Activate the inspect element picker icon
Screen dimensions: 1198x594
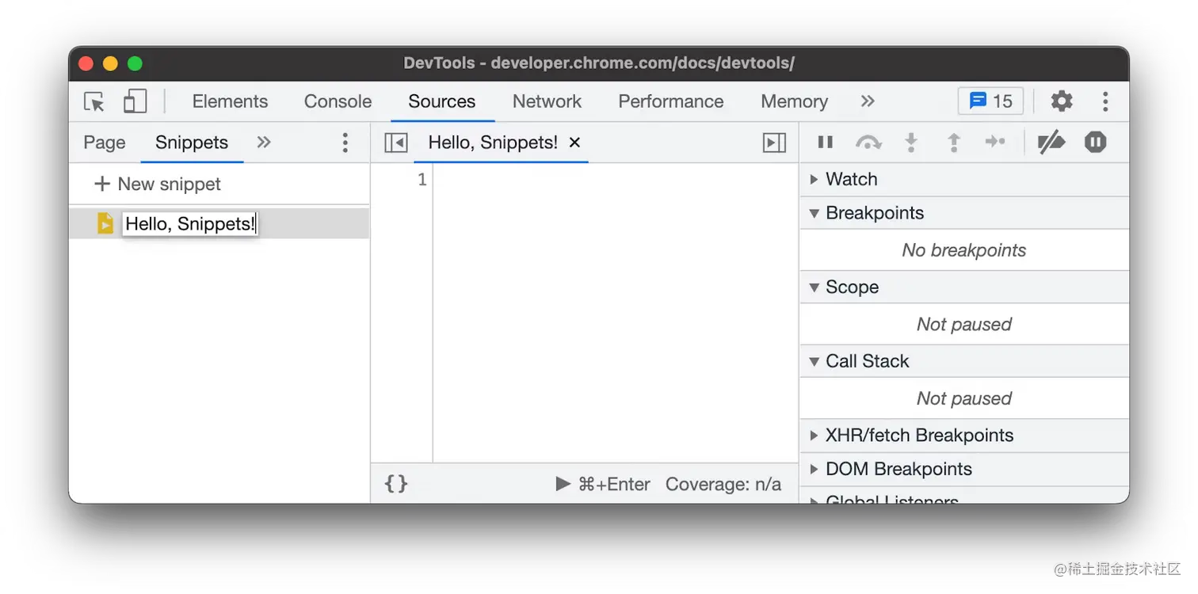pyautogui.click(x=94, y=101)
